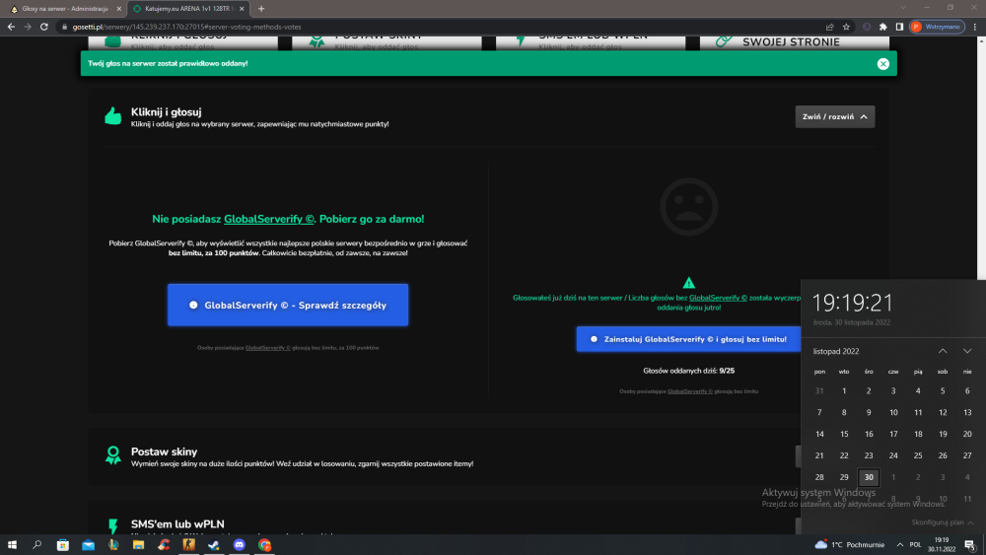Close the Głosy na serwer tab

coord(119,9)
